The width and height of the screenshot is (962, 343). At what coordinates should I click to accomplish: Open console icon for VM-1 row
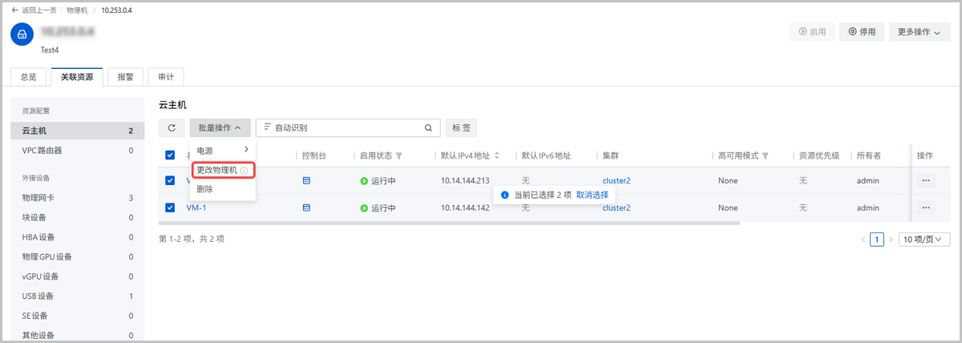pos(305,208)
